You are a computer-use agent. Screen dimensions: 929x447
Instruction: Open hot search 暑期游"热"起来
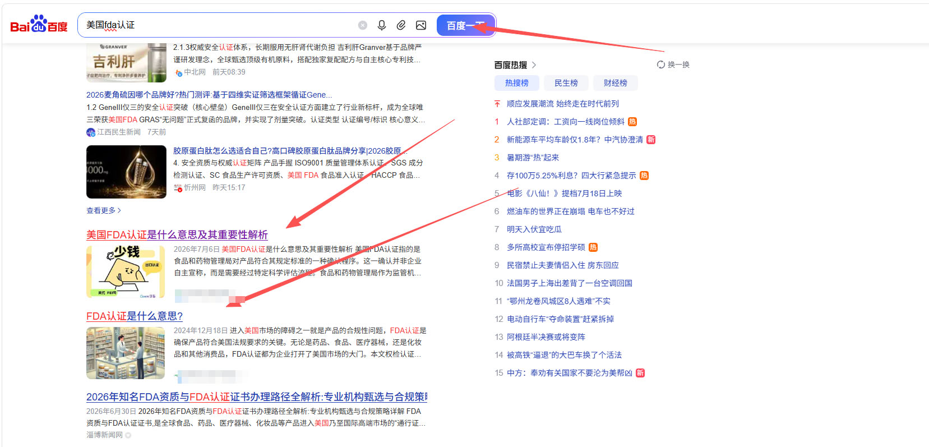click(x=533, y=158)
